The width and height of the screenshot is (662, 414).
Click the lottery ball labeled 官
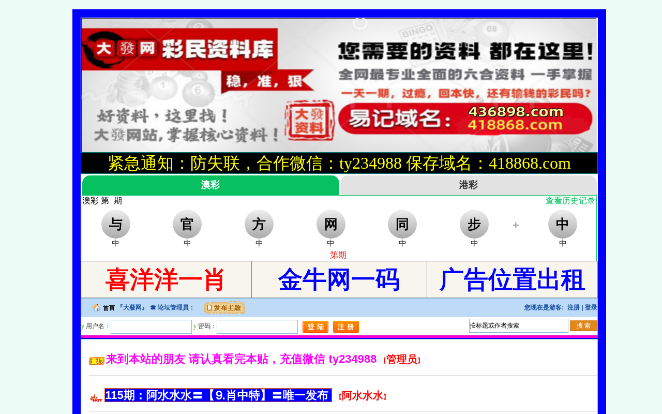click(x=187, y=224)
